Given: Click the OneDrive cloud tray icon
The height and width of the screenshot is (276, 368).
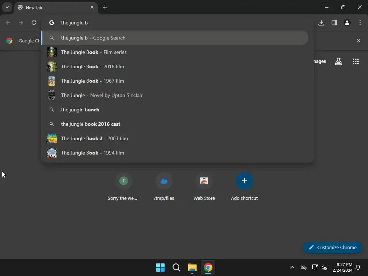Looking at the screenshot, I should tap(304, 267).
